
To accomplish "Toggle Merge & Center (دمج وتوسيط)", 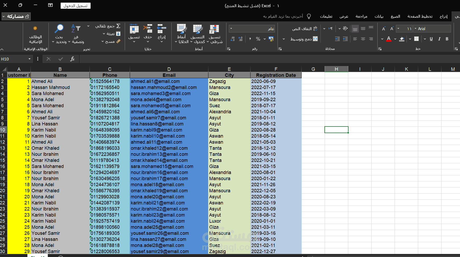I will pyautogui.click(x=304, y=39).
